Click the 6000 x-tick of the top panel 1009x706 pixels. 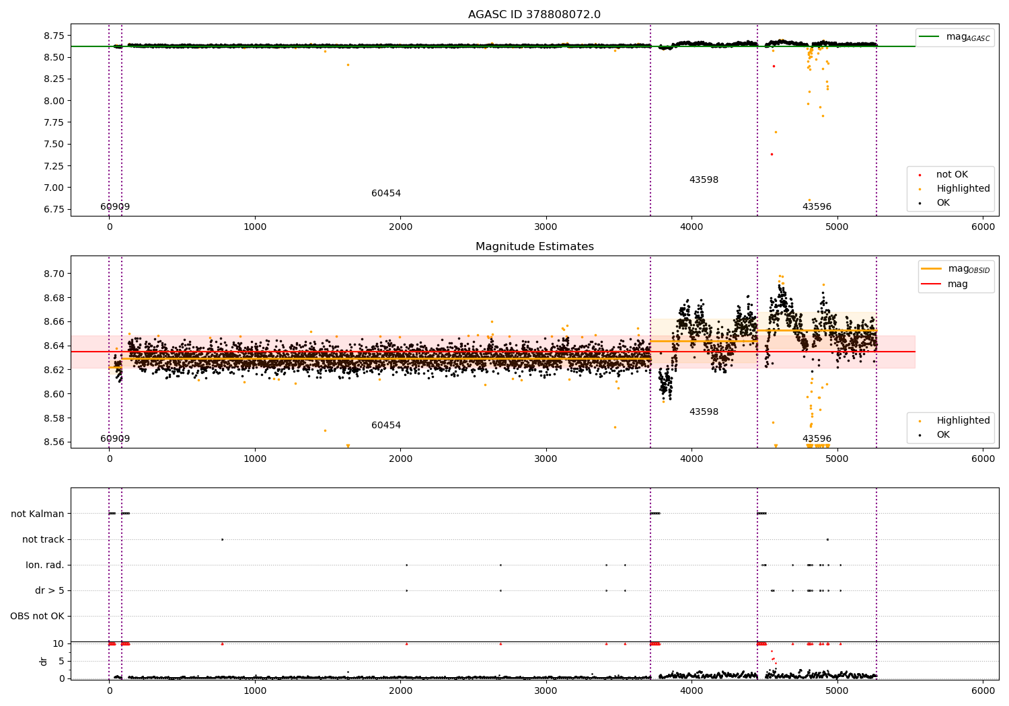[x=983, y=227]
